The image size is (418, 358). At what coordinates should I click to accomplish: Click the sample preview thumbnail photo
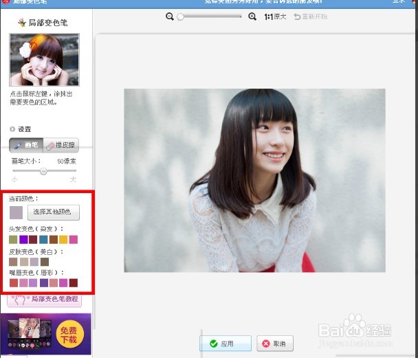[44, 60]
